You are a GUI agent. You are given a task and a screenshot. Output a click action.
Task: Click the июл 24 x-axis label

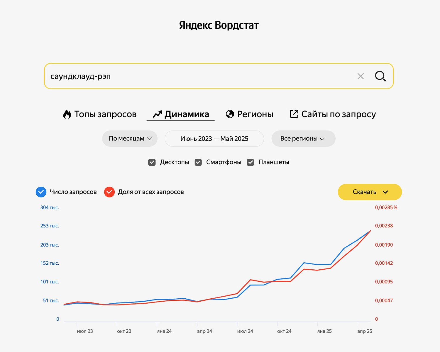point(245,331)
